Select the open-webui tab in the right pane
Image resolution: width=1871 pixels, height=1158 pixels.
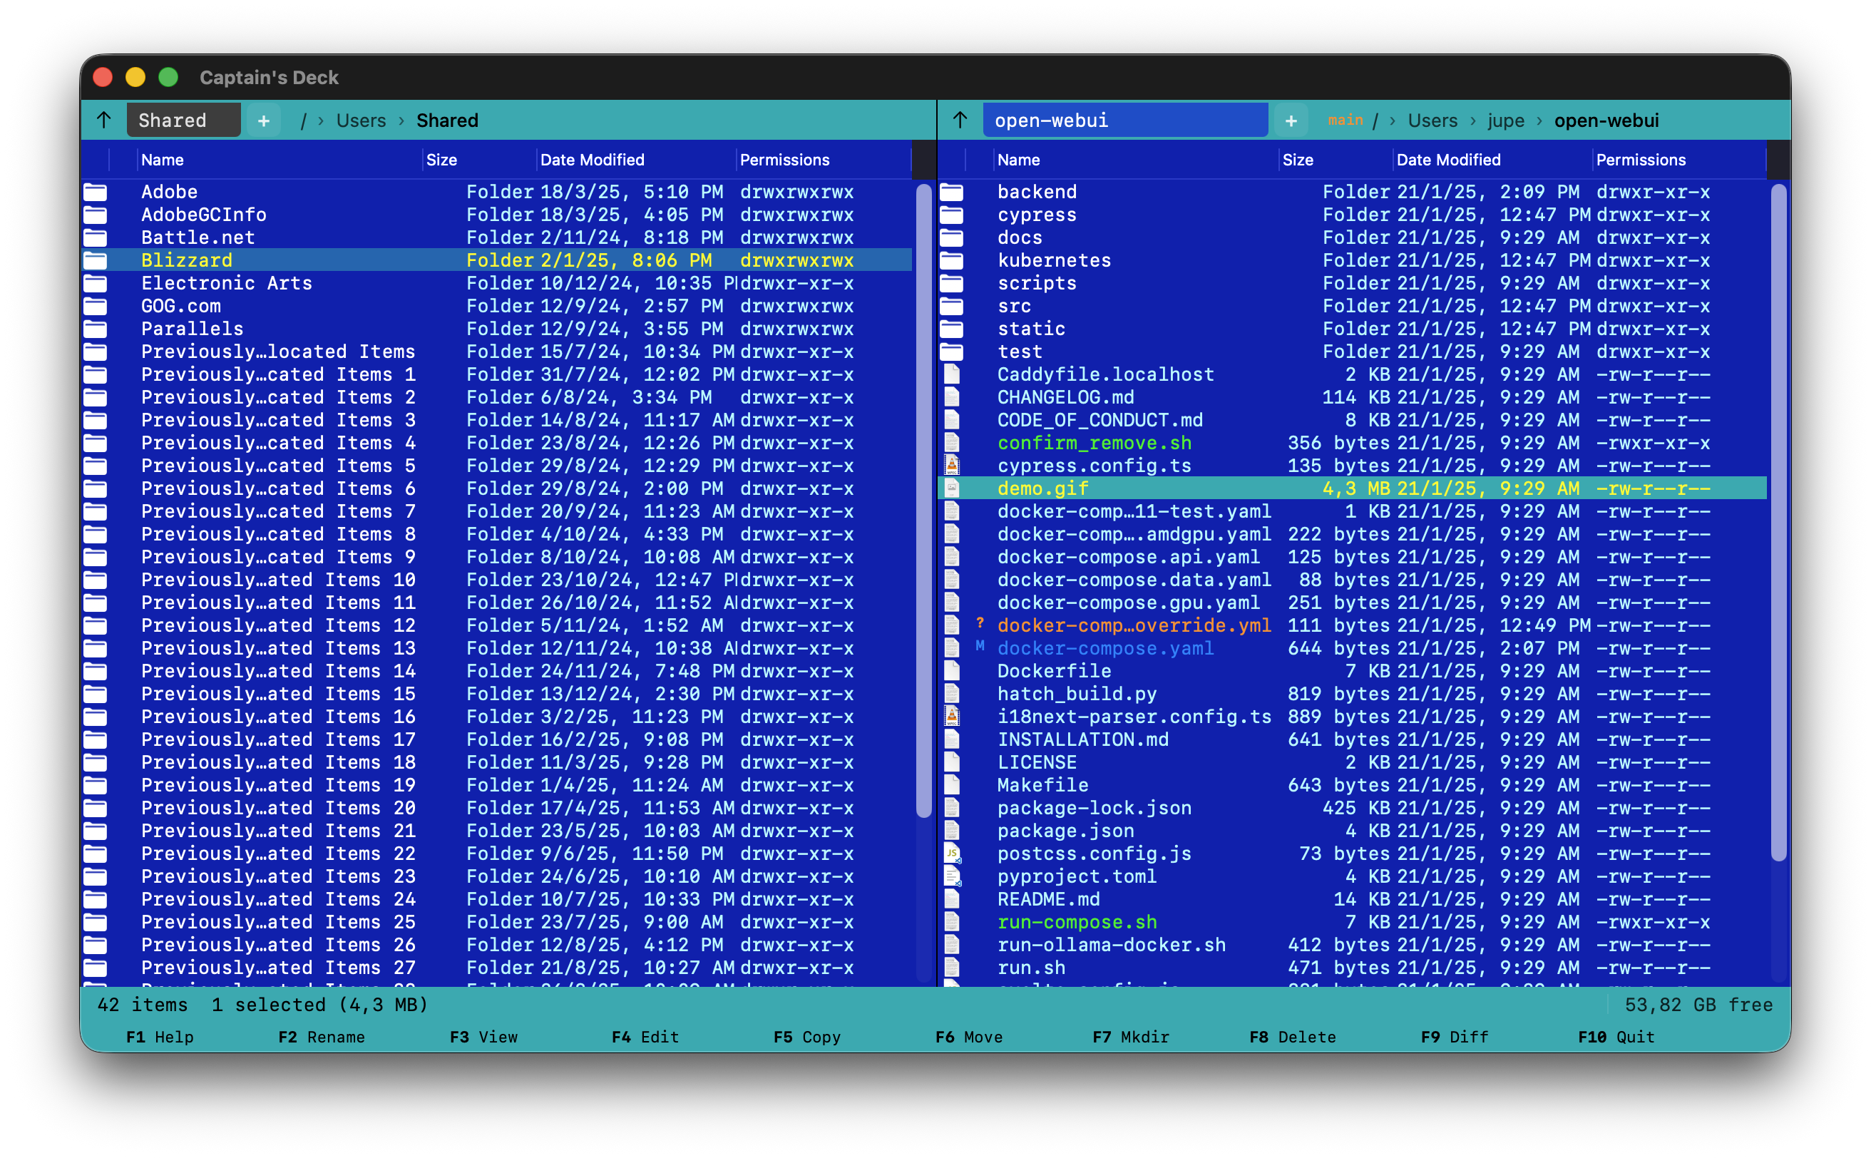click(x=1124, y=121)
